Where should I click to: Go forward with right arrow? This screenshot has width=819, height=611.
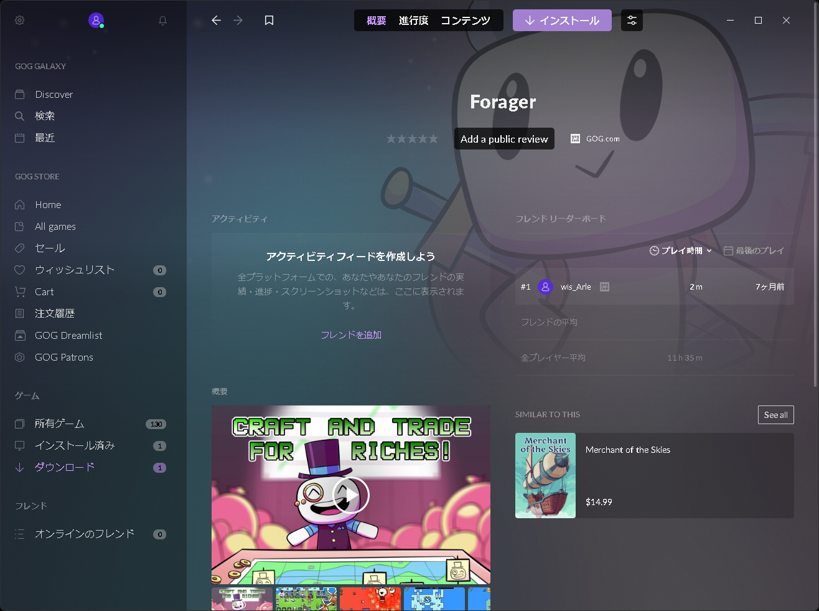click(x=238, y=21)
